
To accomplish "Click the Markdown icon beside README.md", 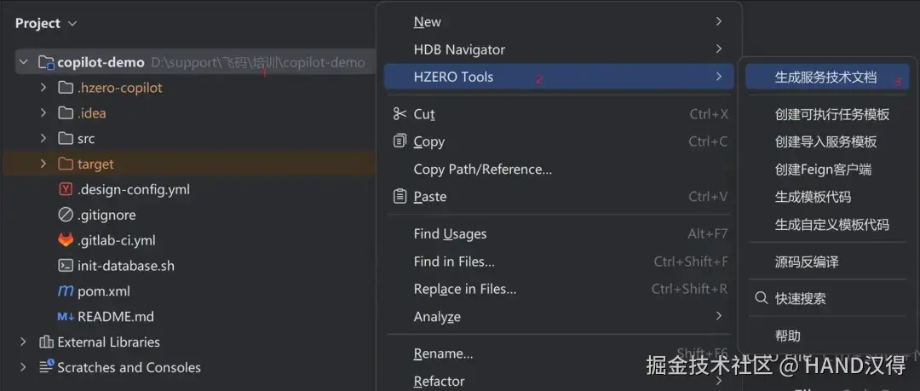I will coord(66,317).
